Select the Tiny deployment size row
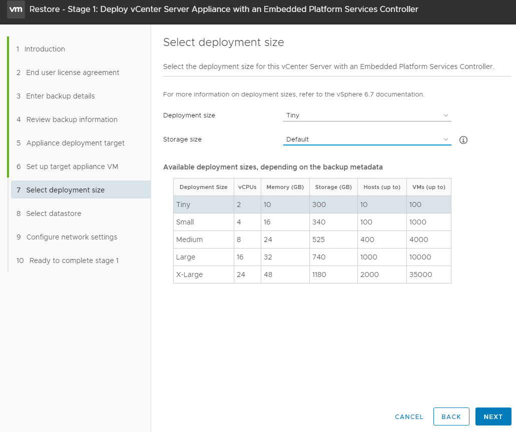The width and height of the screenshot is (516, 432). coord(312,204)
